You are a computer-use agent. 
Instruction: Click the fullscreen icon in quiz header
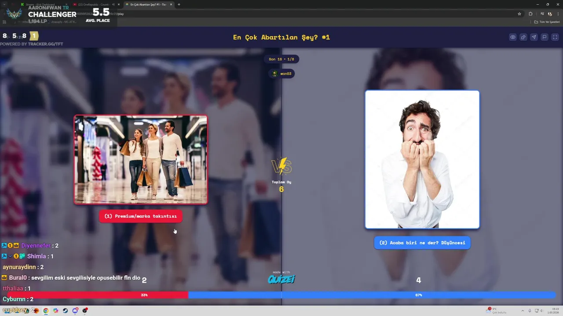tap(555, 37)
